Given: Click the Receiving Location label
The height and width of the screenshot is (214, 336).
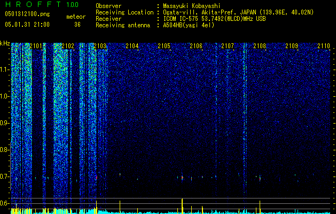Looking at the screenshot, I should pos(124,12).
